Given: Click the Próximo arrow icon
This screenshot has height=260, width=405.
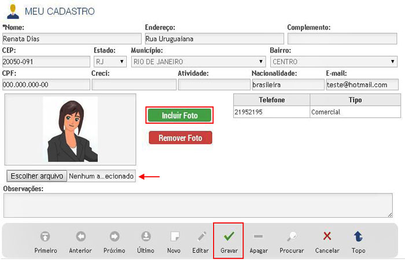Looking at the screenshot, I should (x=115, y=236).
